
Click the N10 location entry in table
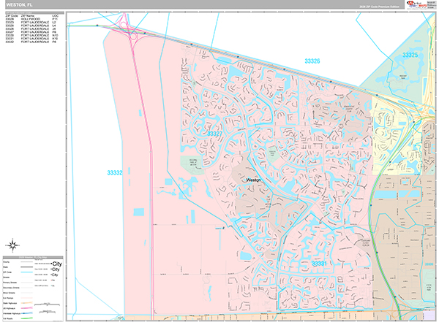pyautogui.click(x=55, y=36)
